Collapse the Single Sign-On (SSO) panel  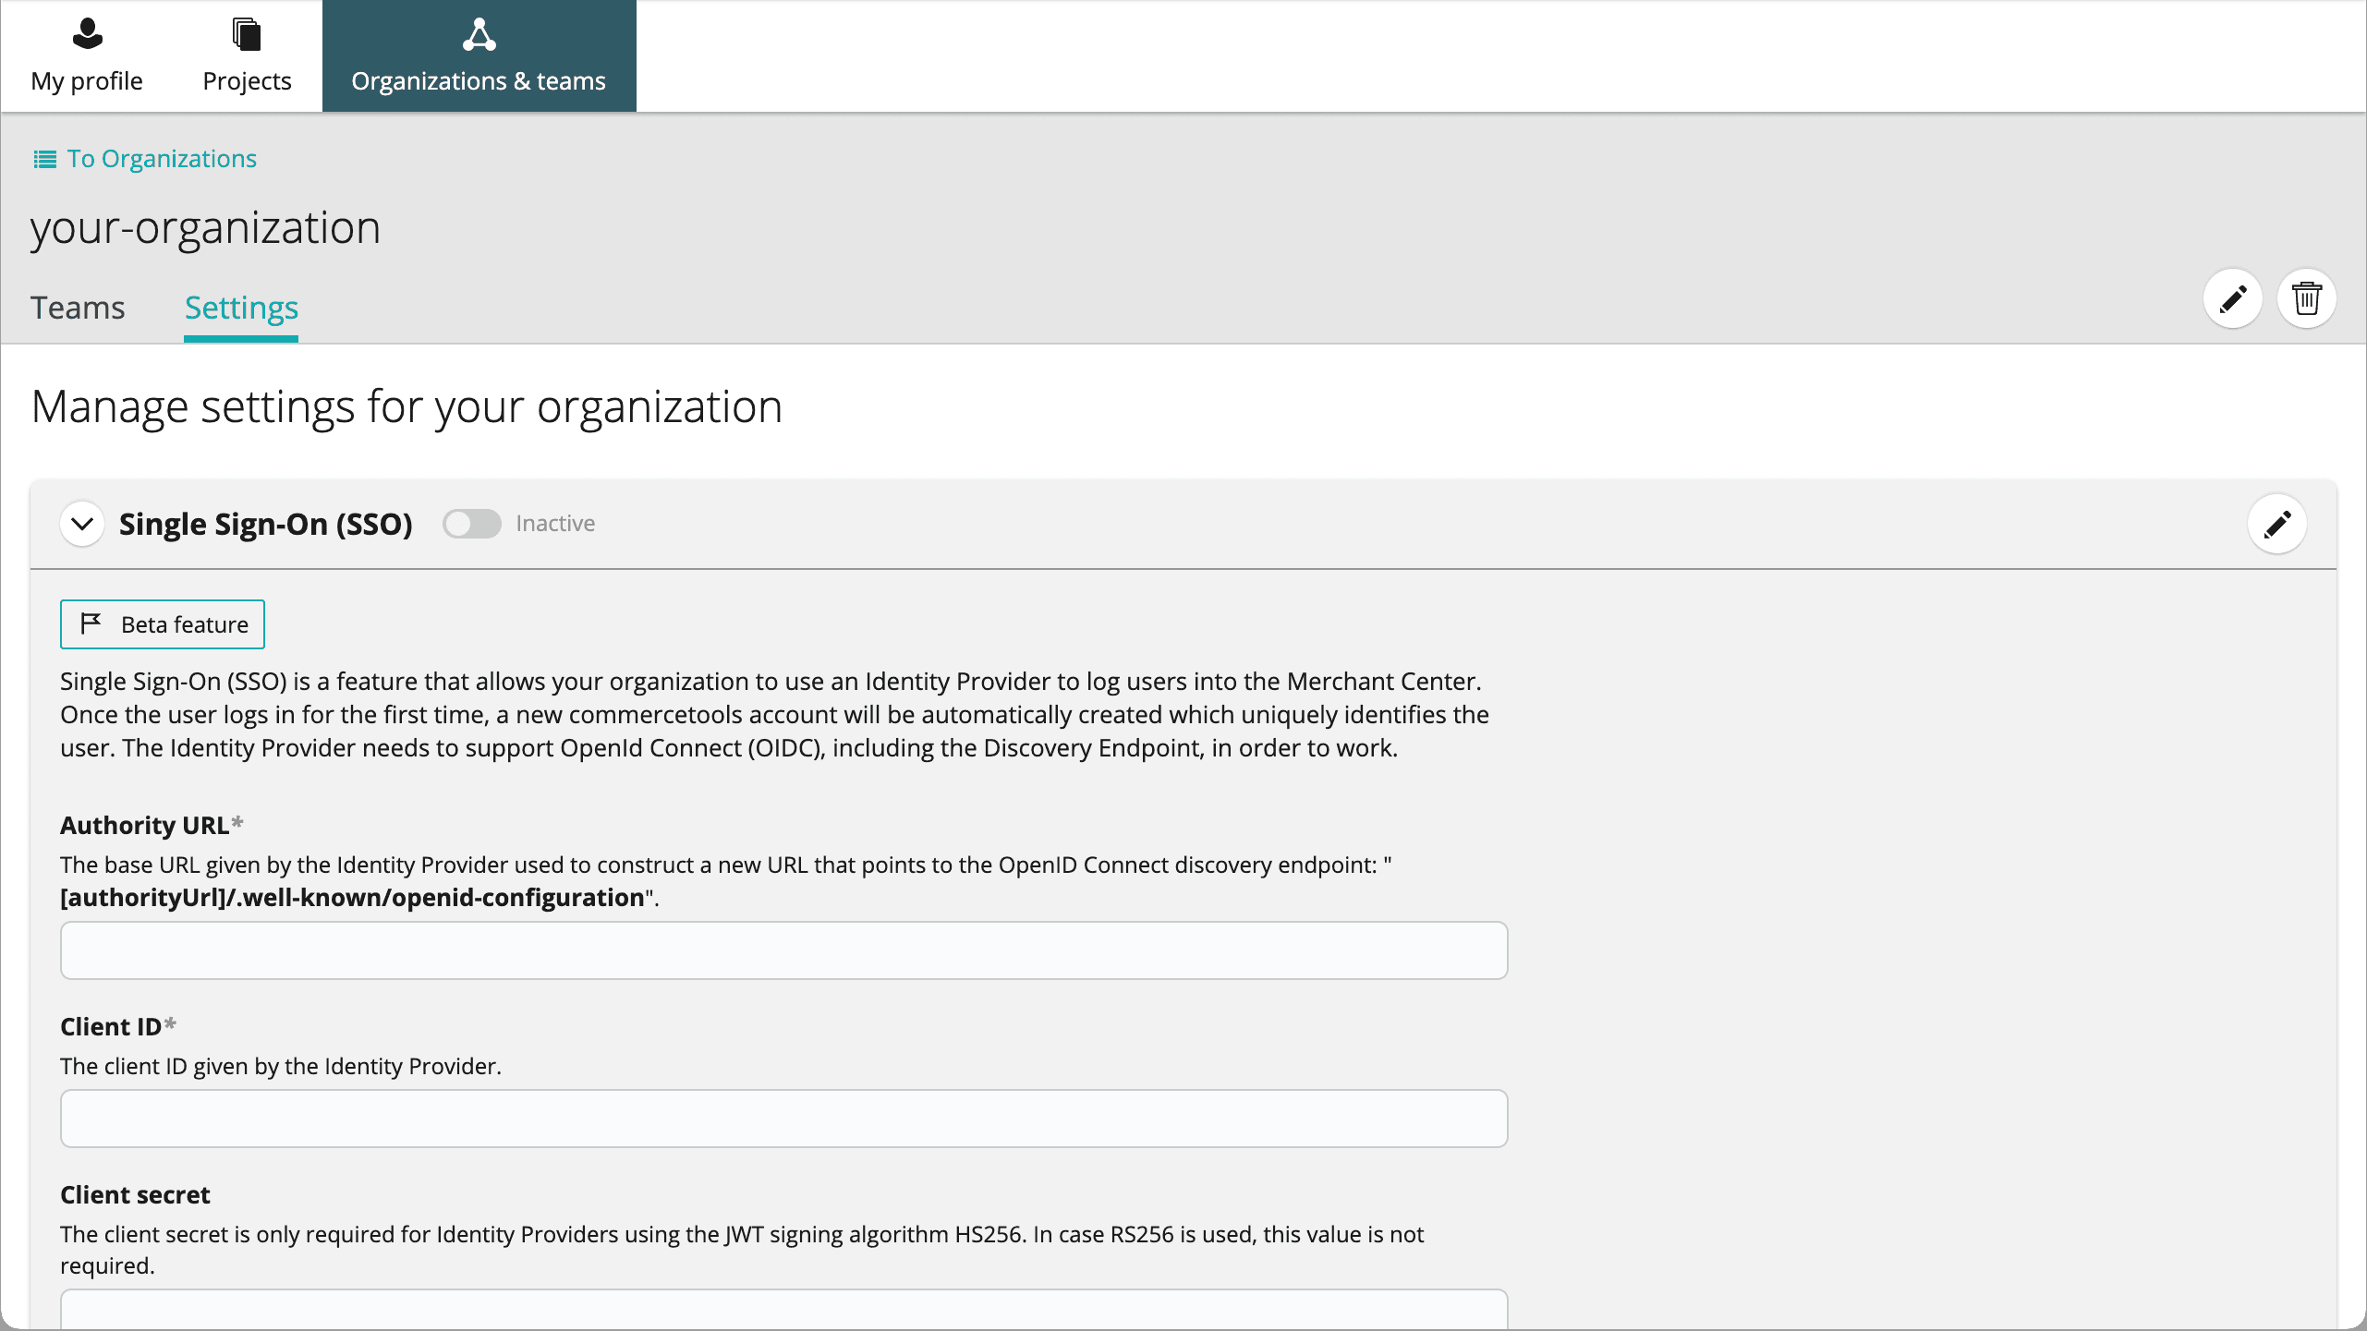82,524
